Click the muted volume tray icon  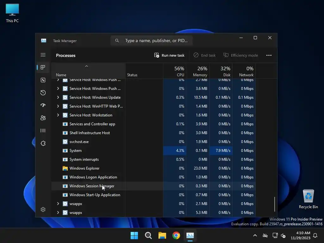[283, 235]
